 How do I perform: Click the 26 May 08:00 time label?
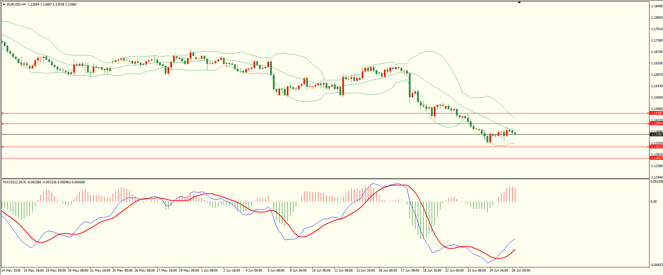point(145,271)
